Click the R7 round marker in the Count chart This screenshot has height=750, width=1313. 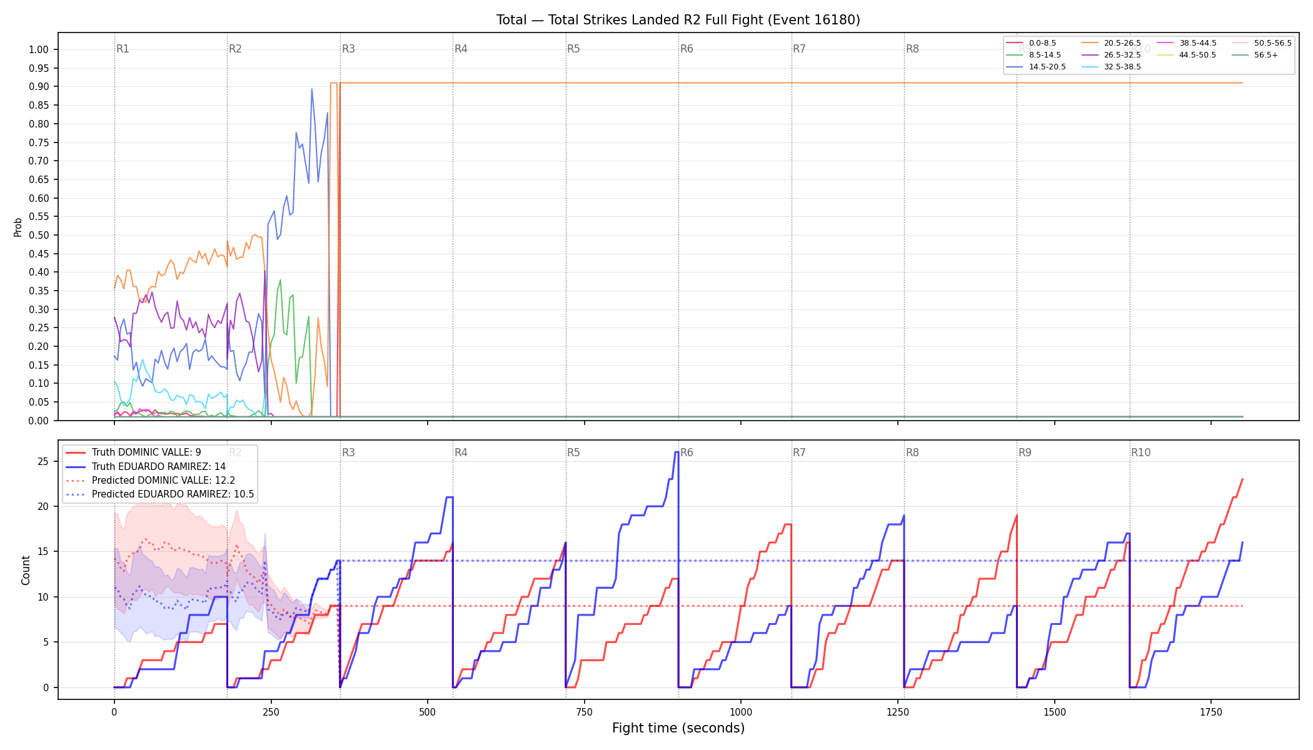[x=799, y=452]
